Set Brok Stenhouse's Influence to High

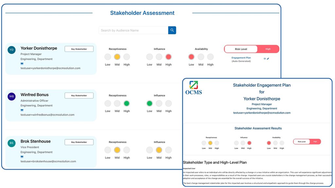(x=168, y=150)
